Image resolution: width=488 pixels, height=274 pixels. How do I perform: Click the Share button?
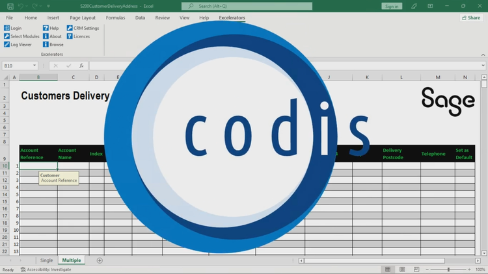tap(471, 18)
